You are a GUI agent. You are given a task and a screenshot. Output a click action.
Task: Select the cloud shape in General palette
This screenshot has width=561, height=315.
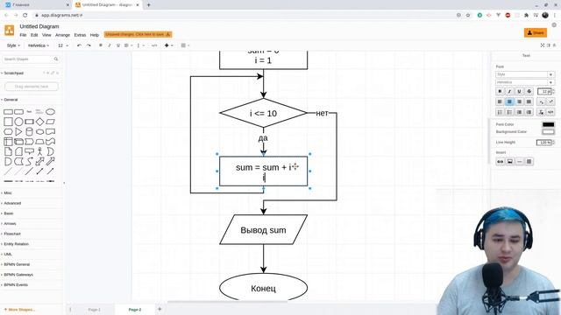tap(39, 131)
